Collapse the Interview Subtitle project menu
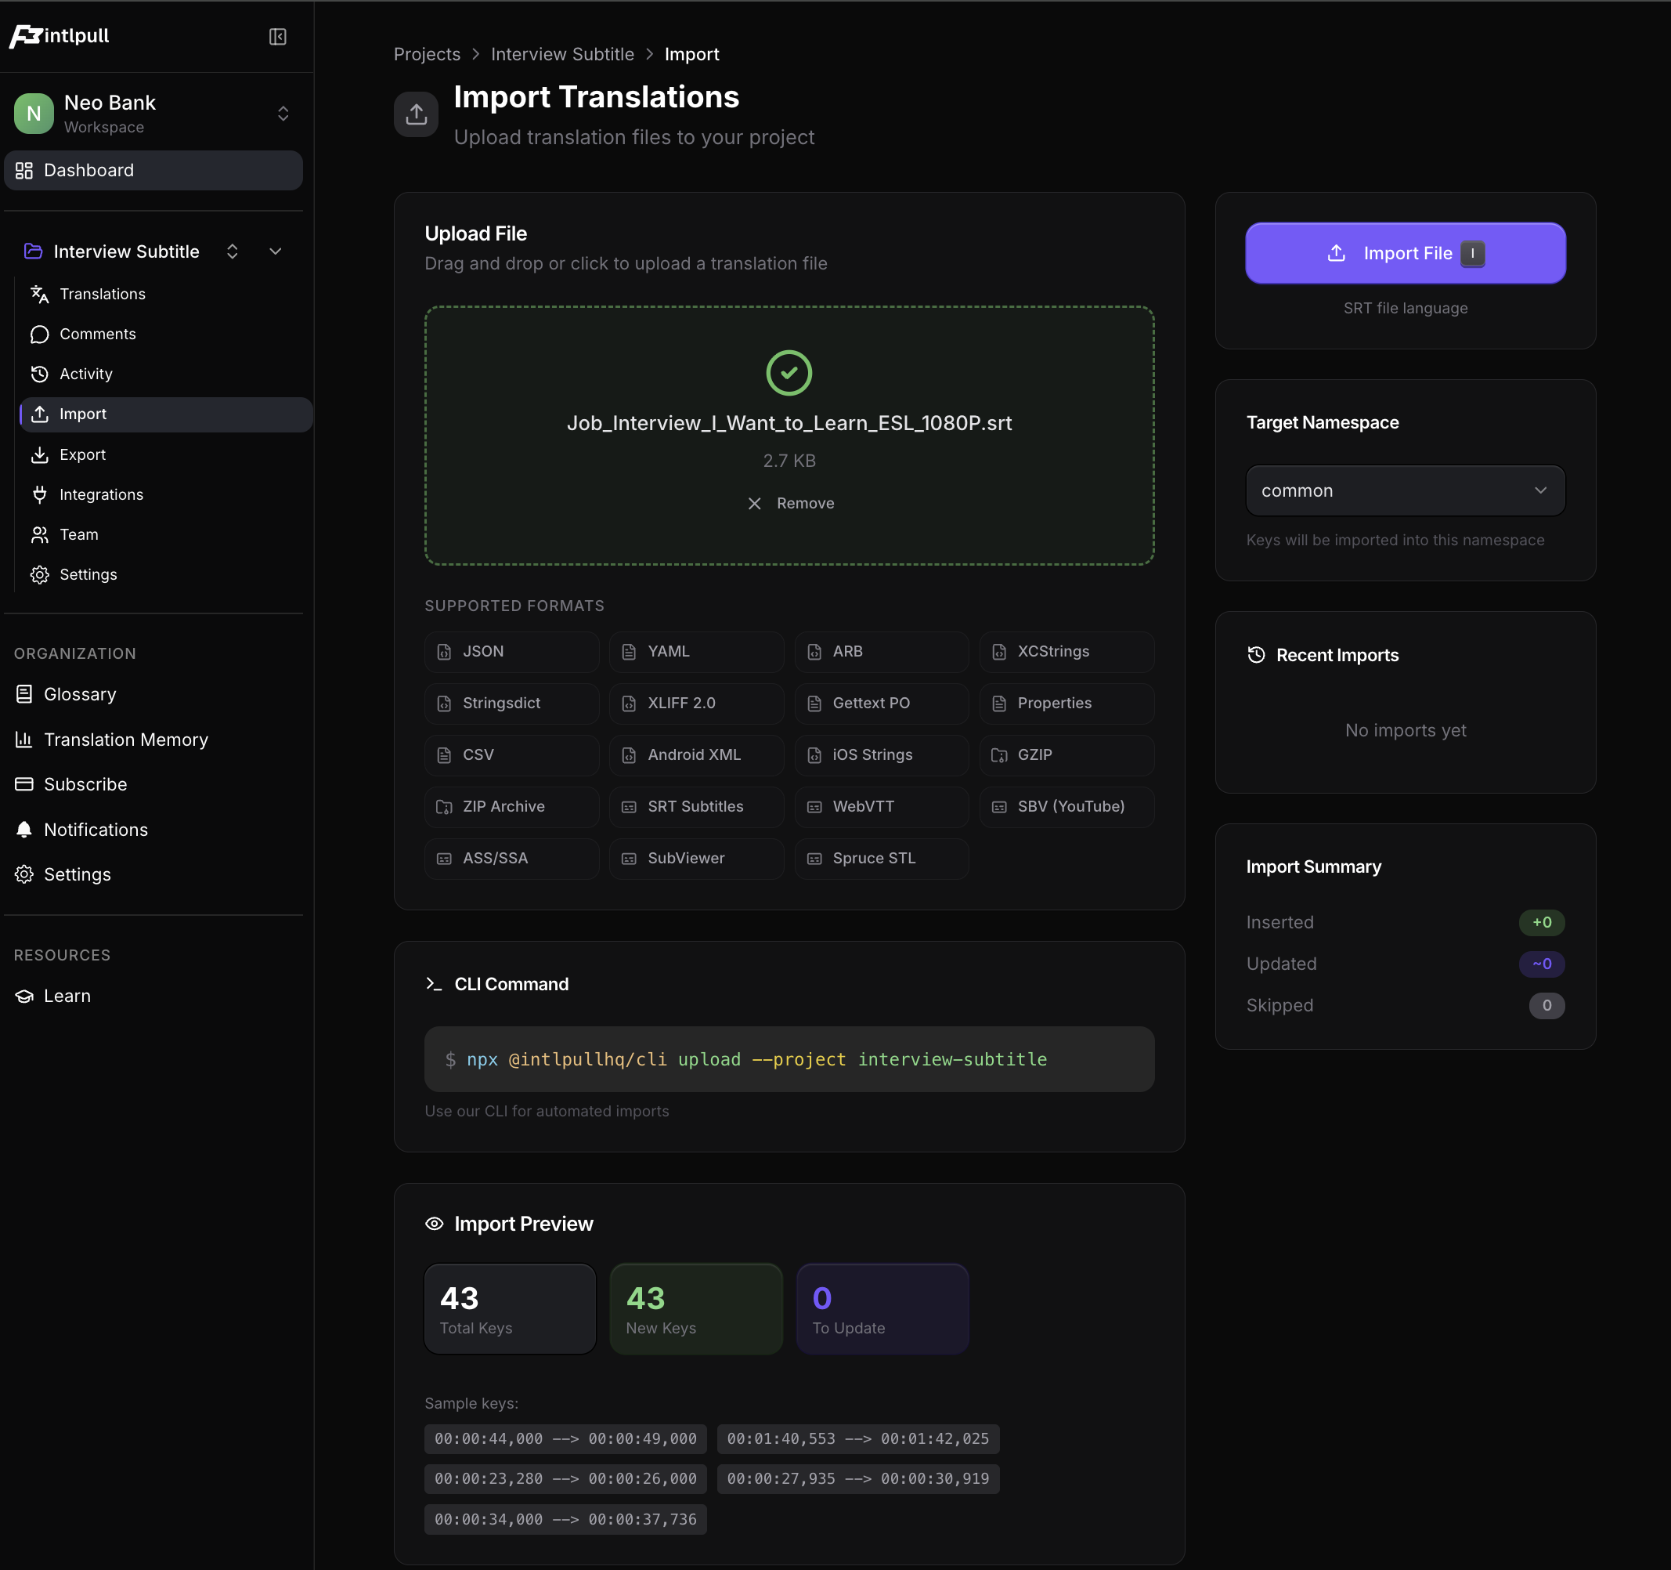This screenshot has width=1671, height=1570. [276, 251]
